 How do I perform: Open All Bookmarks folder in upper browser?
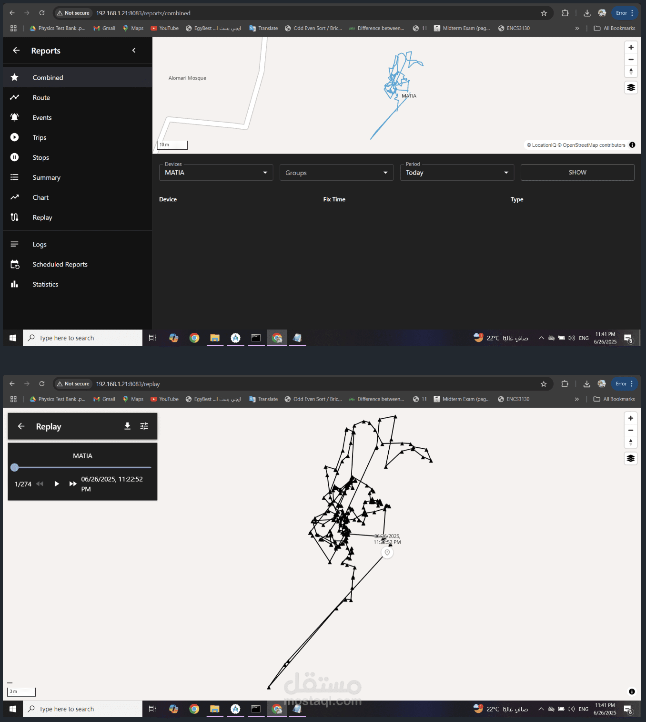615,28
